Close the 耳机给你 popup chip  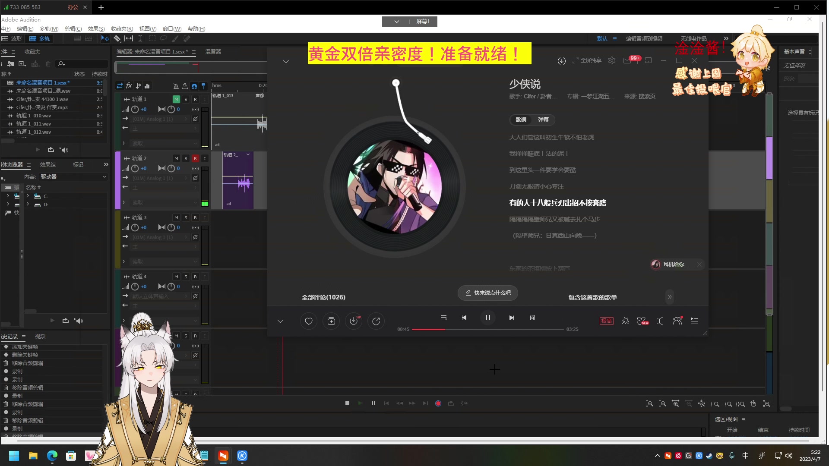click(x=699, y=264)
